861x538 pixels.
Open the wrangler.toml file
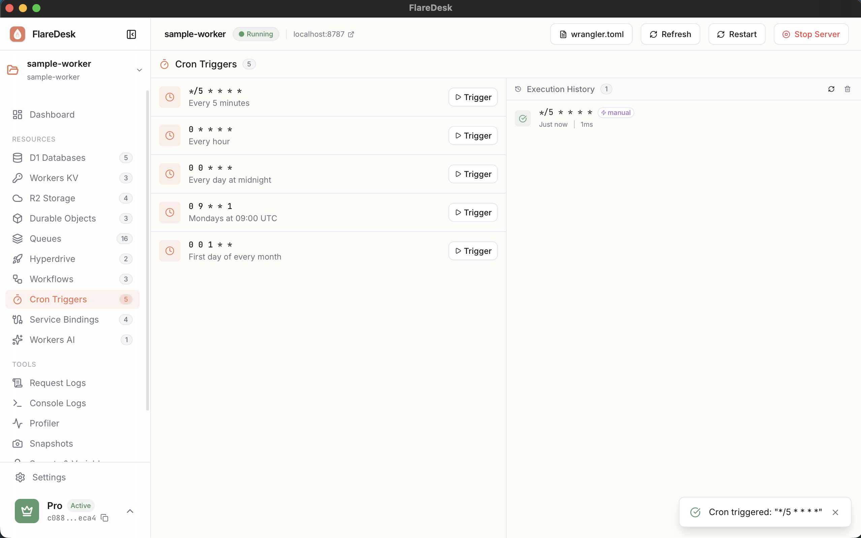591,34
